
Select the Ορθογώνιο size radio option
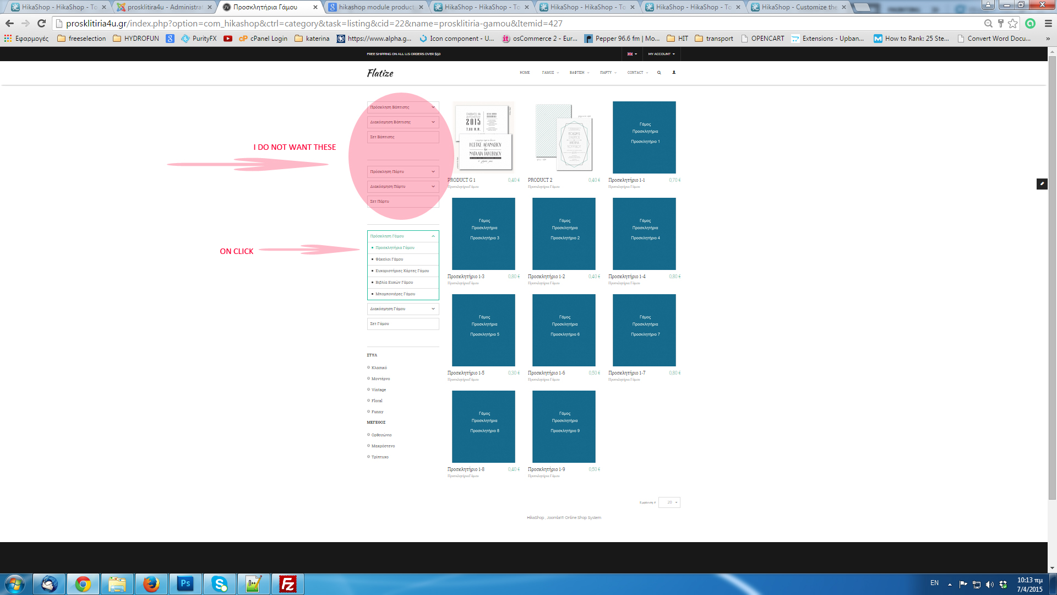tap(369, 435)
